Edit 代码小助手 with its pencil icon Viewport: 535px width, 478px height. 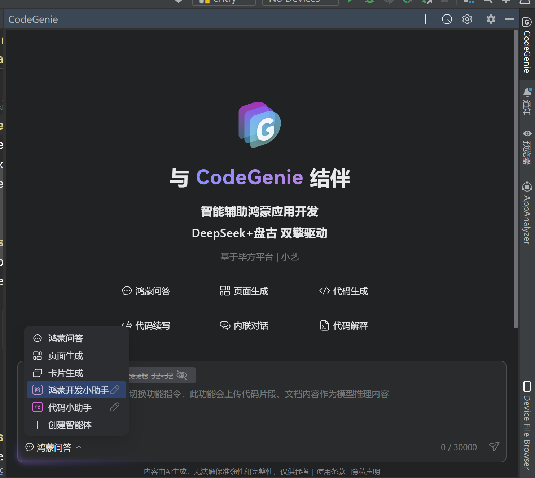click(115, 407)
